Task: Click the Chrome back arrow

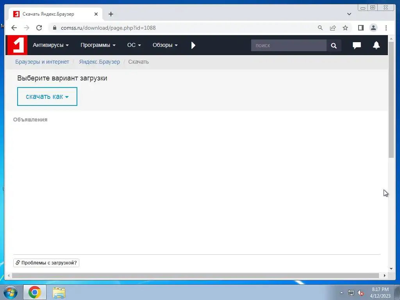Action: tap(14, 28)
